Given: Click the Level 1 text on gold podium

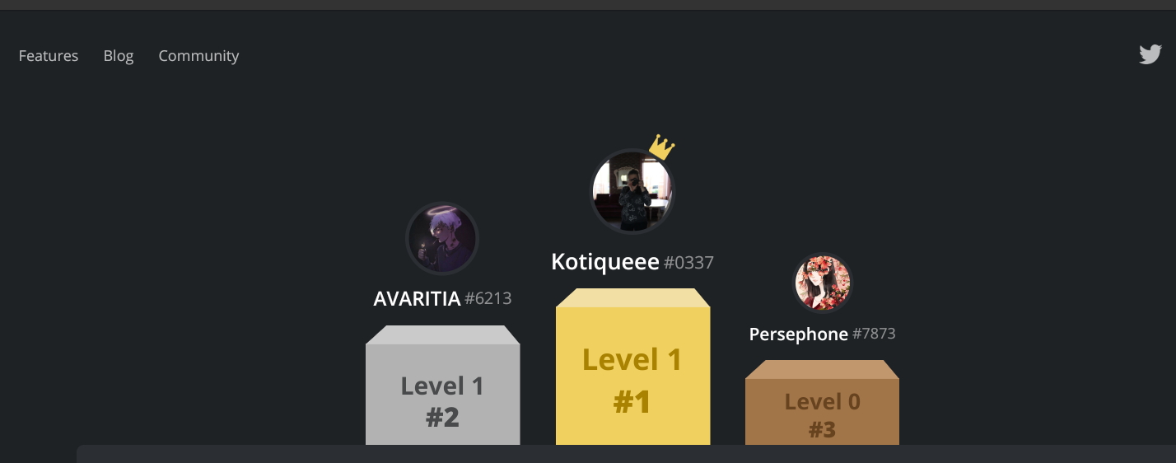Looking at the screenshot, I should [x=632, y=360].
